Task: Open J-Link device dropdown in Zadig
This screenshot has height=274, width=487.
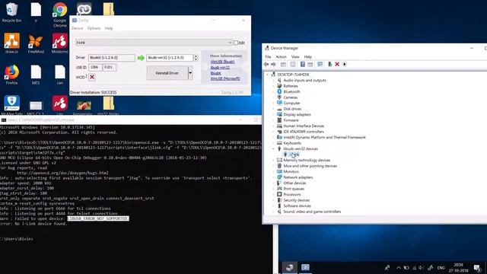Action: click(x=154, y=43)
